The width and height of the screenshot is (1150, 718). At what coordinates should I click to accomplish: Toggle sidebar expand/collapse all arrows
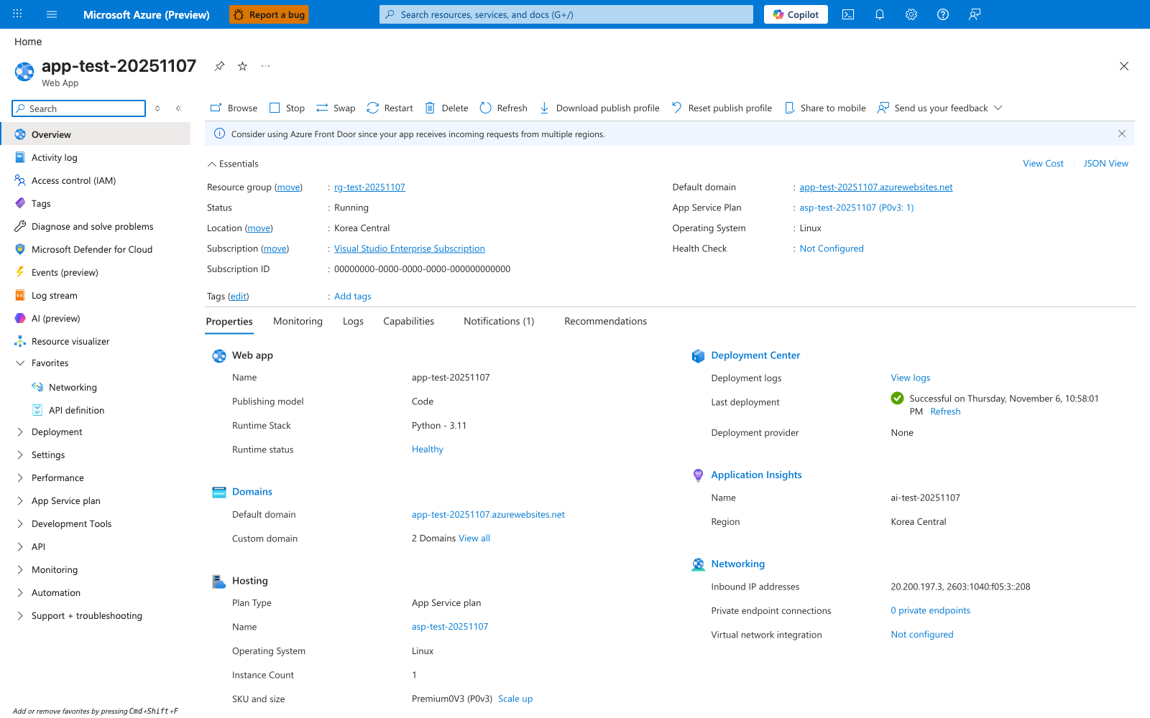coord(157,108)
